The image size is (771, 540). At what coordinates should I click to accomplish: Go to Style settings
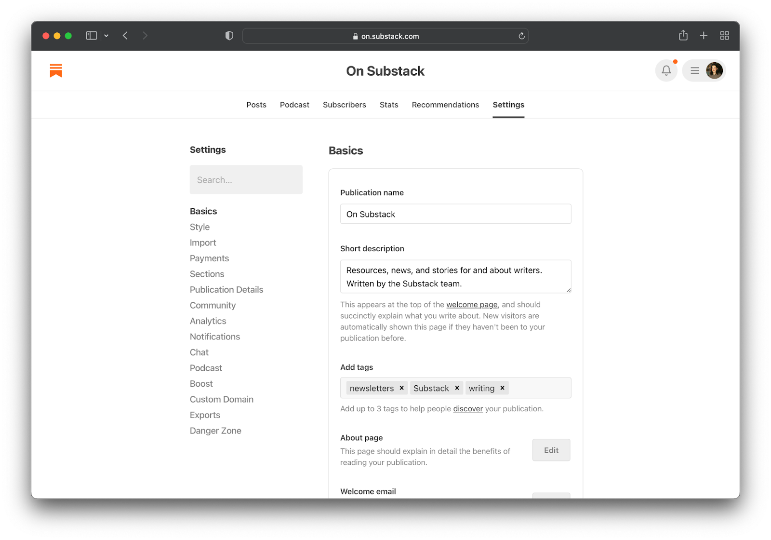199,227
